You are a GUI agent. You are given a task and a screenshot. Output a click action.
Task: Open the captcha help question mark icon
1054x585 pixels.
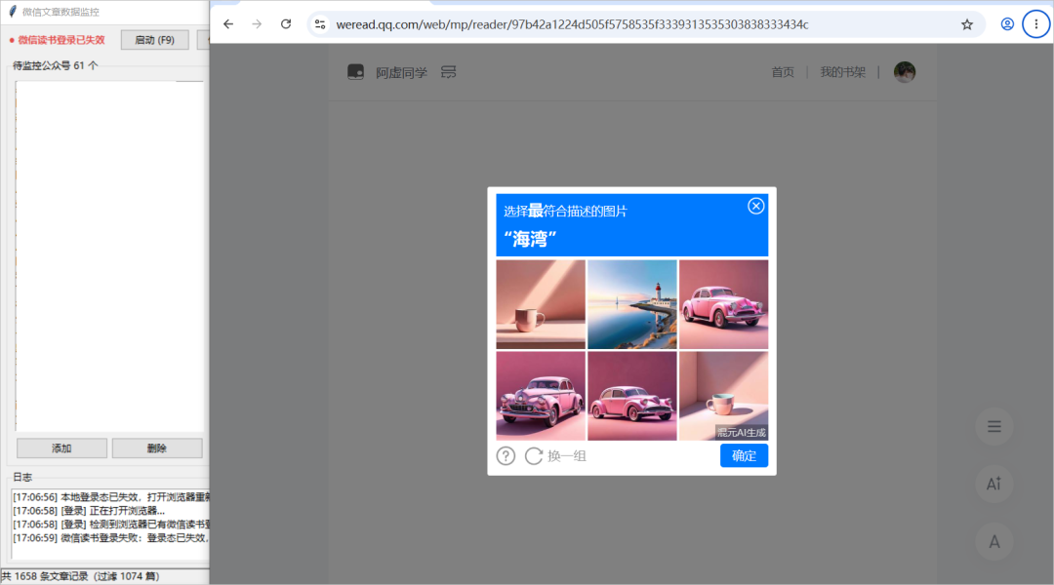pyautogui.click(x=506, y=456)
